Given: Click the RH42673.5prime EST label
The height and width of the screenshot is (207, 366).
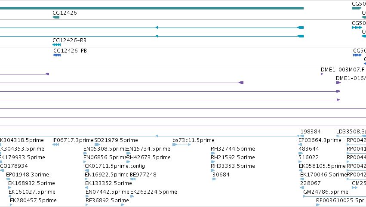Looking at the screenshot, I should pyautogui.click(x=148, y=158).
